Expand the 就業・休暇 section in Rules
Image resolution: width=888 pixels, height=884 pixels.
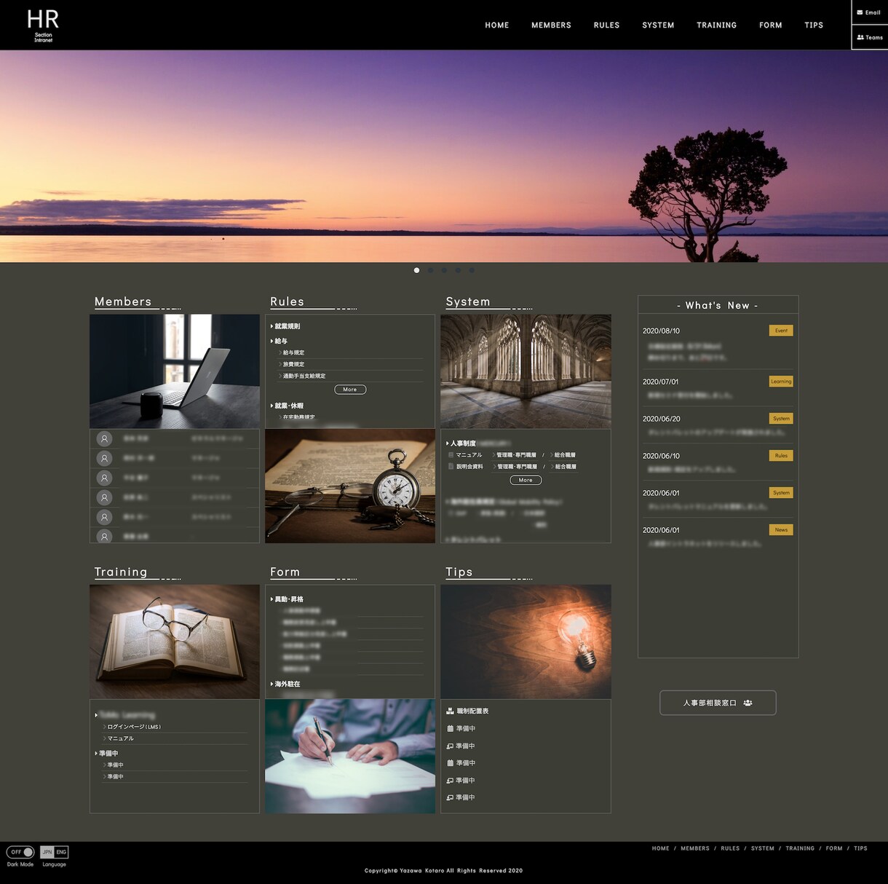[x=287, y=406]
